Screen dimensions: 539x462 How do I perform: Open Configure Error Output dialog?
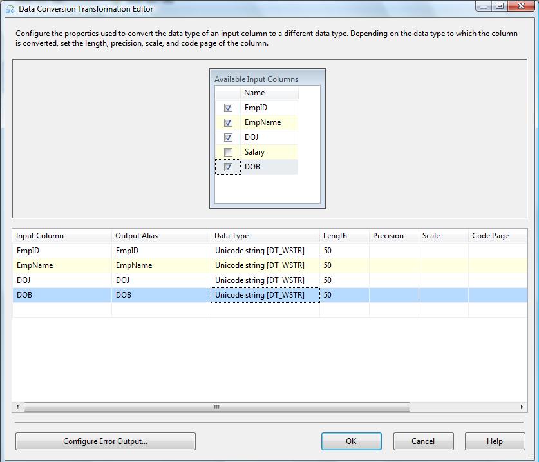(x=105, y=441)
